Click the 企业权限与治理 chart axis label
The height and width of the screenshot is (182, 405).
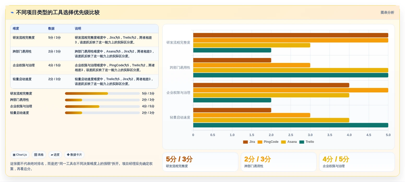point(178,93)
